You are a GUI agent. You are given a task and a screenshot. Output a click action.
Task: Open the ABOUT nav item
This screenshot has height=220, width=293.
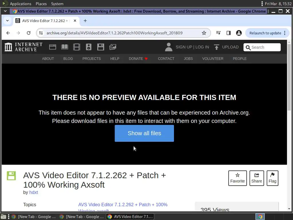tap(48, 59)
